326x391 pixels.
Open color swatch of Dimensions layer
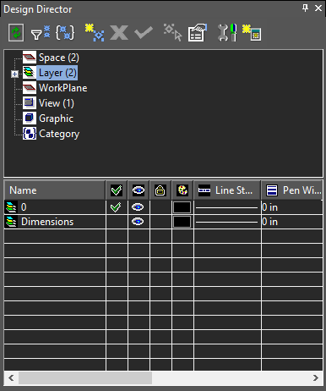[182, 222]
